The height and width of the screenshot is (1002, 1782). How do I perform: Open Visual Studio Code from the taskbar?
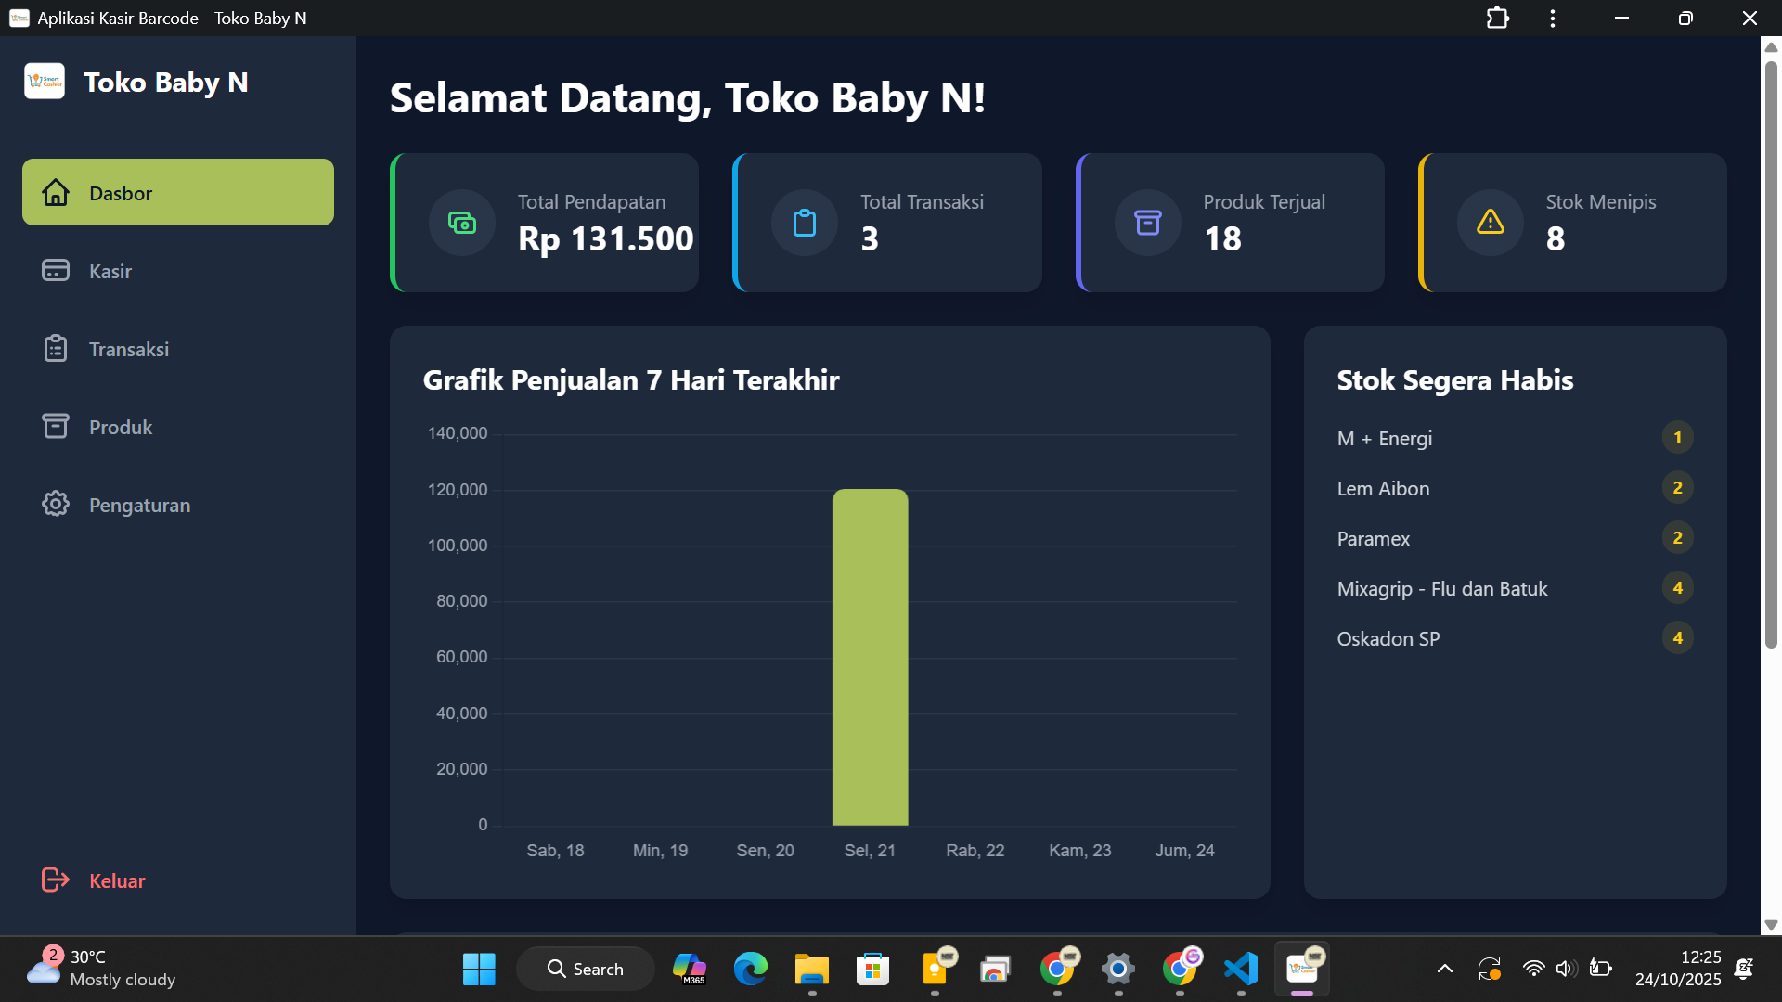[x=1241, y=969]
